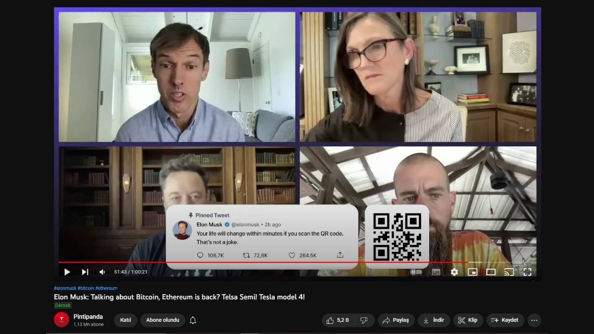Click the #bitcoin hashtag
This screenshot has width=594, height=334.
[86, 288]
